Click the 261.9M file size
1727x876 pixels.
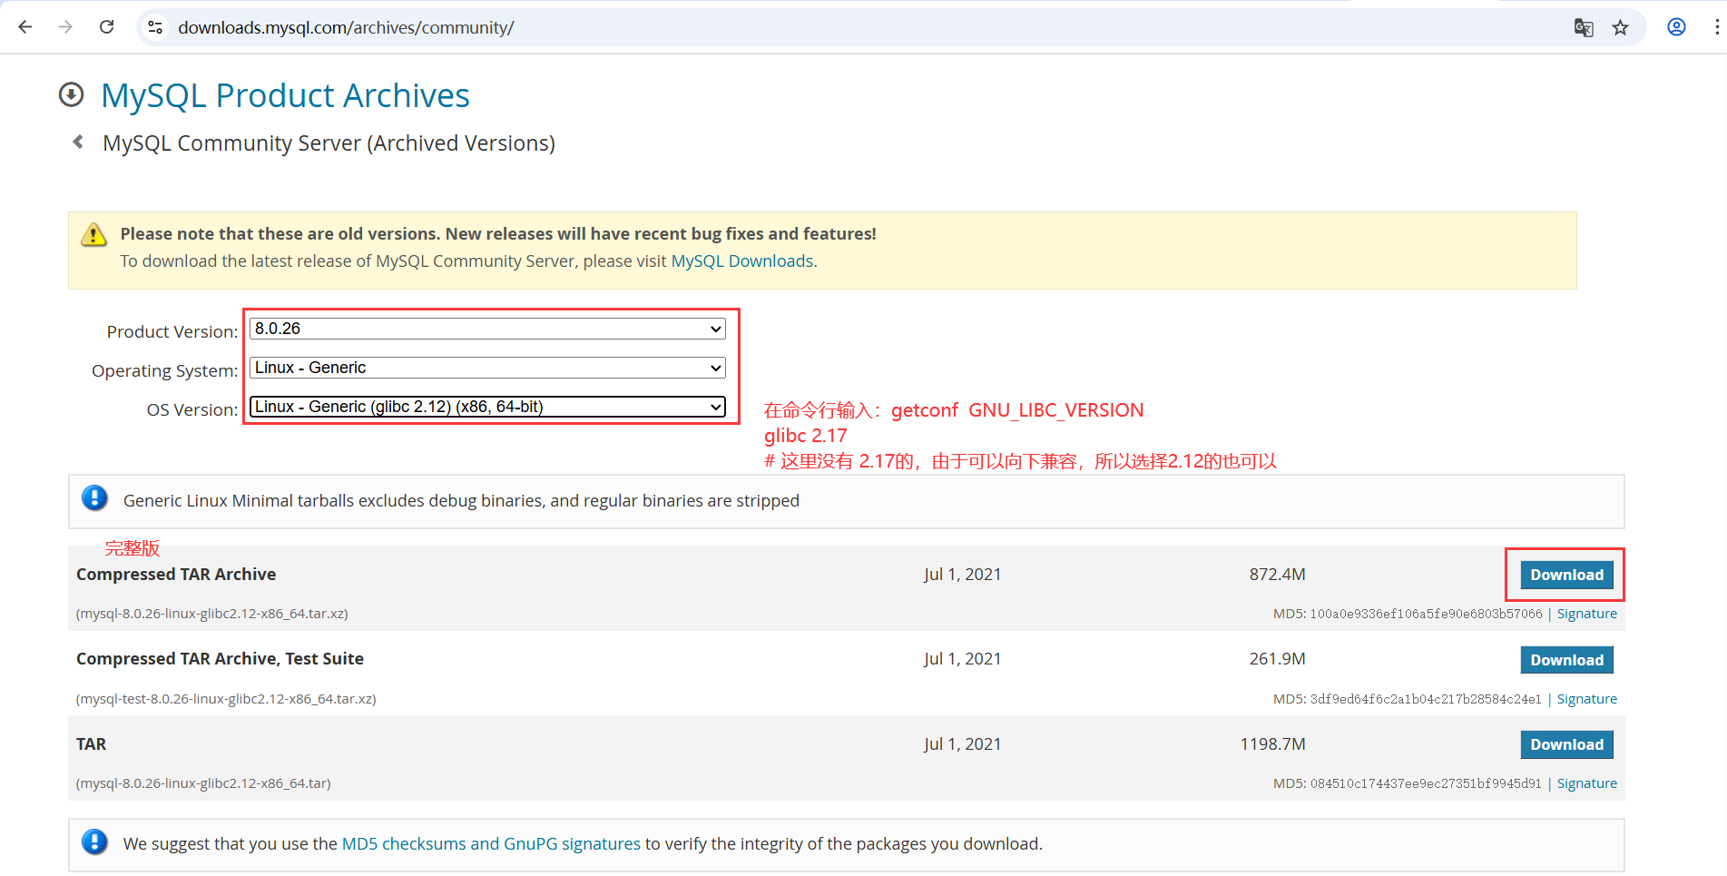(x=1277, y=659)
